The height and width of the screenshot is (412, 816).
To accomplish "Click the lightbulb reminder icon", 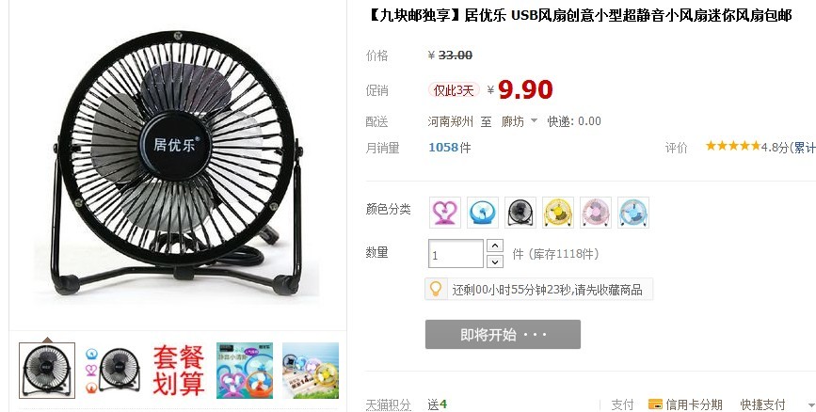I will (436, 289).
